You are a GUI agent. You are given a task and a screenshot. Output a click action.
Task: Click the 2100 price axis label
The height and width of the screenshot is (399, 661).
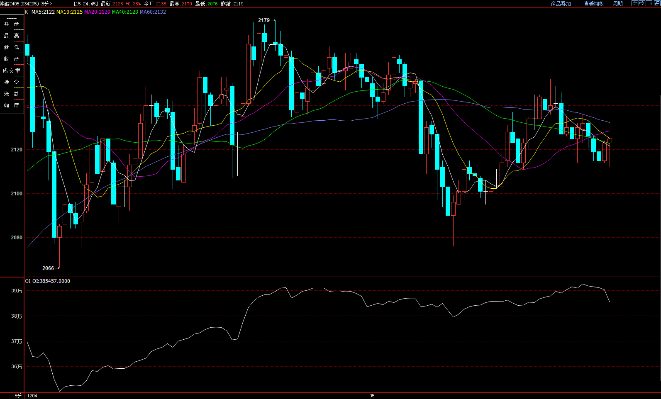point(17,194)
